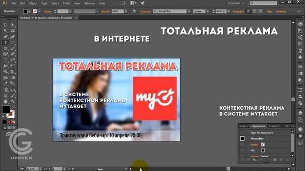
Task: Open the Effect menu
Action: 67,3
